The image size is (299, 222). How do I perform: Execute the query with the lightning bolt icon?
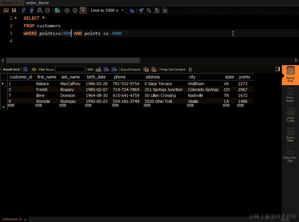[24, 10]
